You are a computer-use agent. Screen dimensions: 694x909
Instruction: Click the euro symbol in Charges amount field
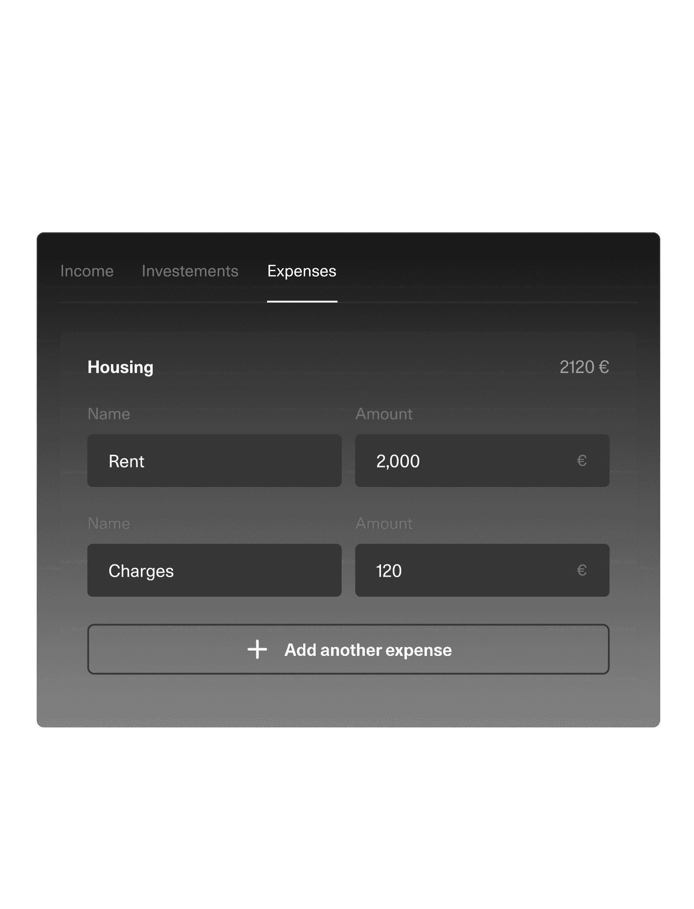(581, 570)
